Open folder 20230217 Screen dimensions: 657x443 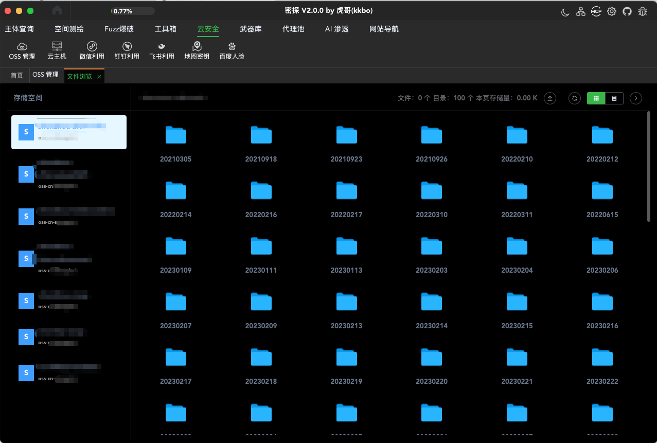pyautogui.click(x=176, y=366)
